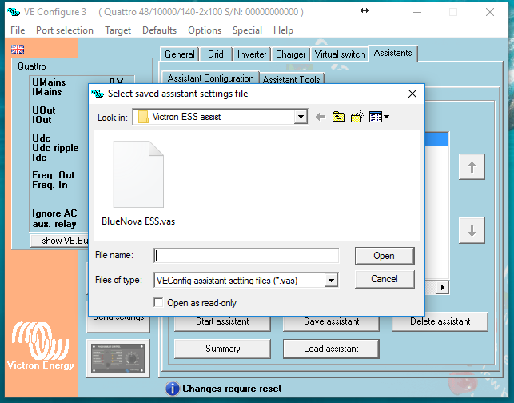The width and height of the screenshot is (514, 403).
Task: Click the highlighted row in assistant list
Action: pyautogui.click(x=436, y=138)
